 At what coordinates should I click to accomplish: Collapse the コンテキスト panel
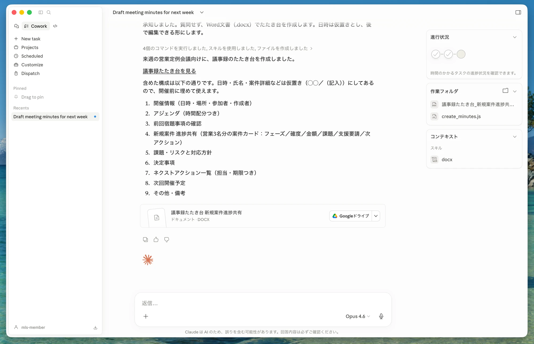click(x=515, y=137)
